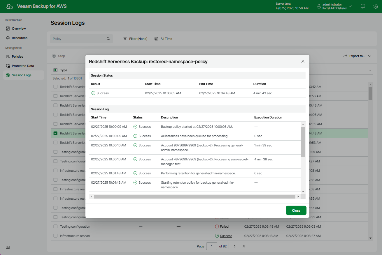Image resolution: width=382 pixels, height=255 pixels.
Task: Open Protected Data in the sidebar
Action: 23,66
